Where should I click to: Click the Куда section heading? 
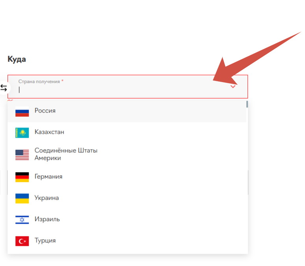17,60
